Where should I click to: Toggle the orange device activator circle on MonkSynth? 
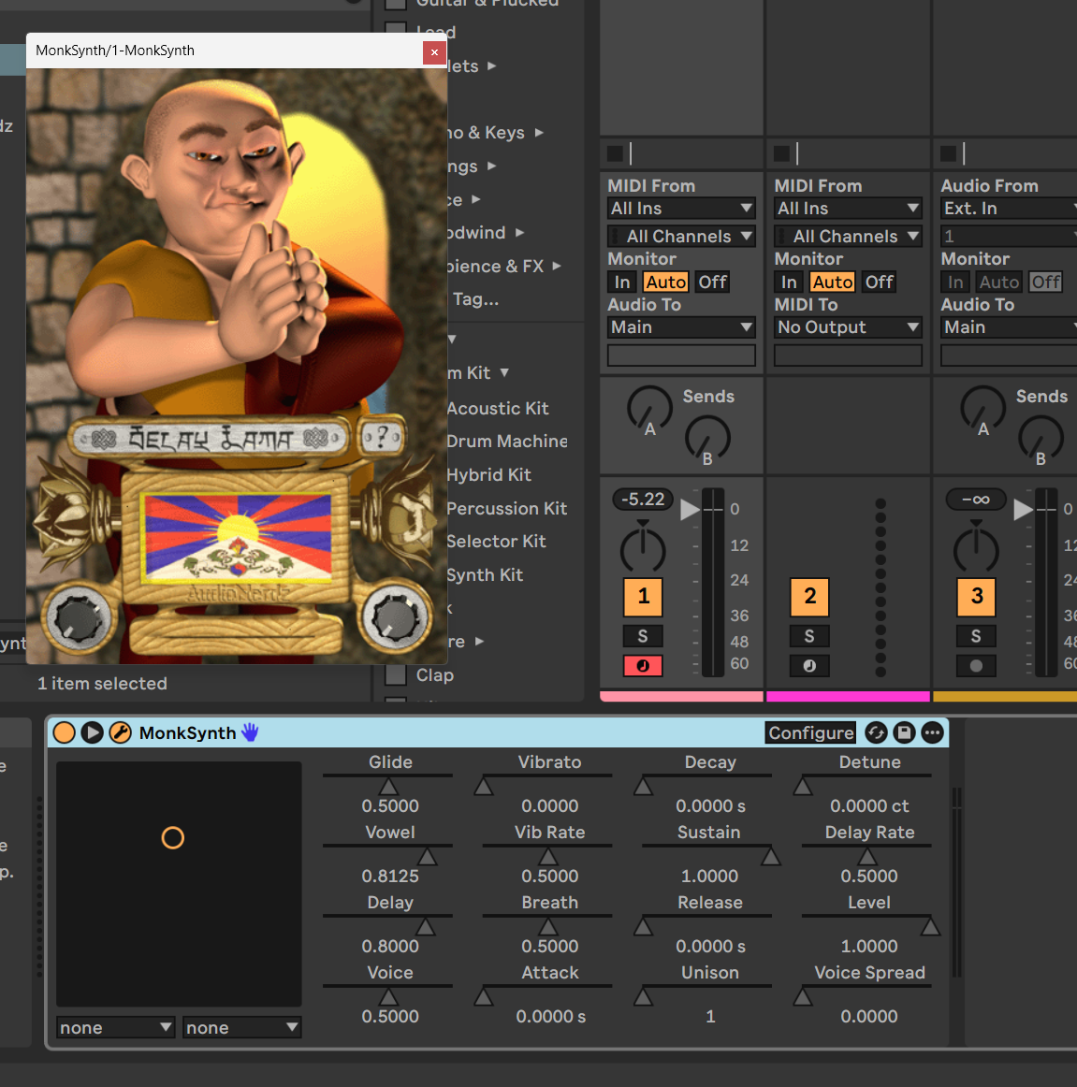(64, 732)
